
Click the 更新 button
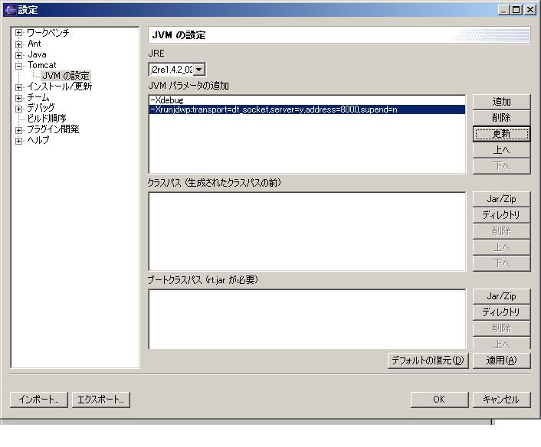coord(501,134)
